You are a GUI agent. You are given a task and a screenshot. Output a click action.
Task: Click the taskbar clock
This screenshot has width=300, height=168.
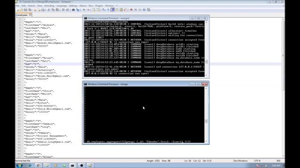pyautogui.click(x=276, y=166)
